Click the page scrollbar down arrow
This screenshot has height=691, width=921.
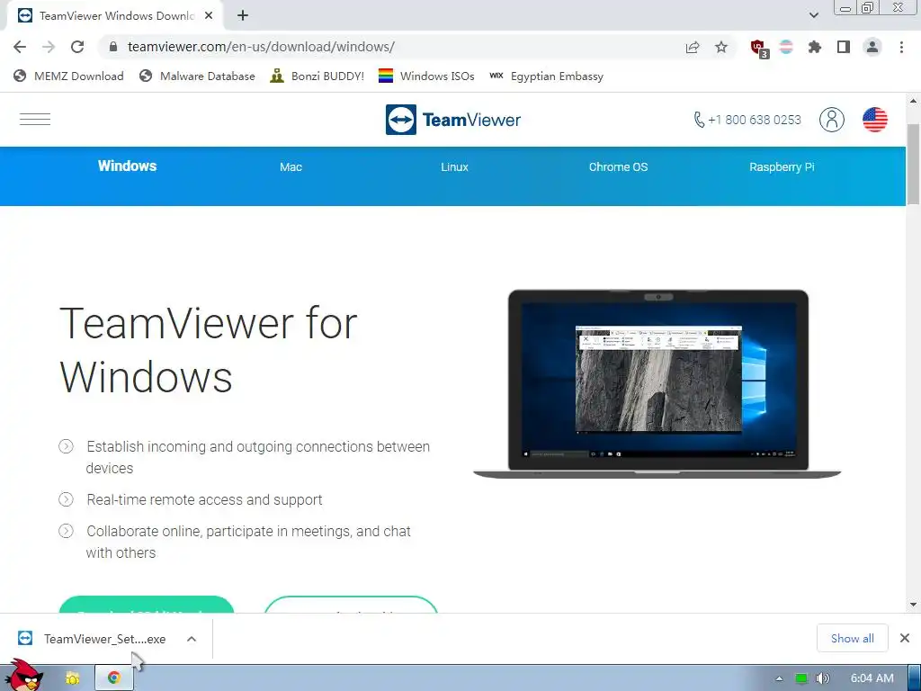[x=914, y=605]
